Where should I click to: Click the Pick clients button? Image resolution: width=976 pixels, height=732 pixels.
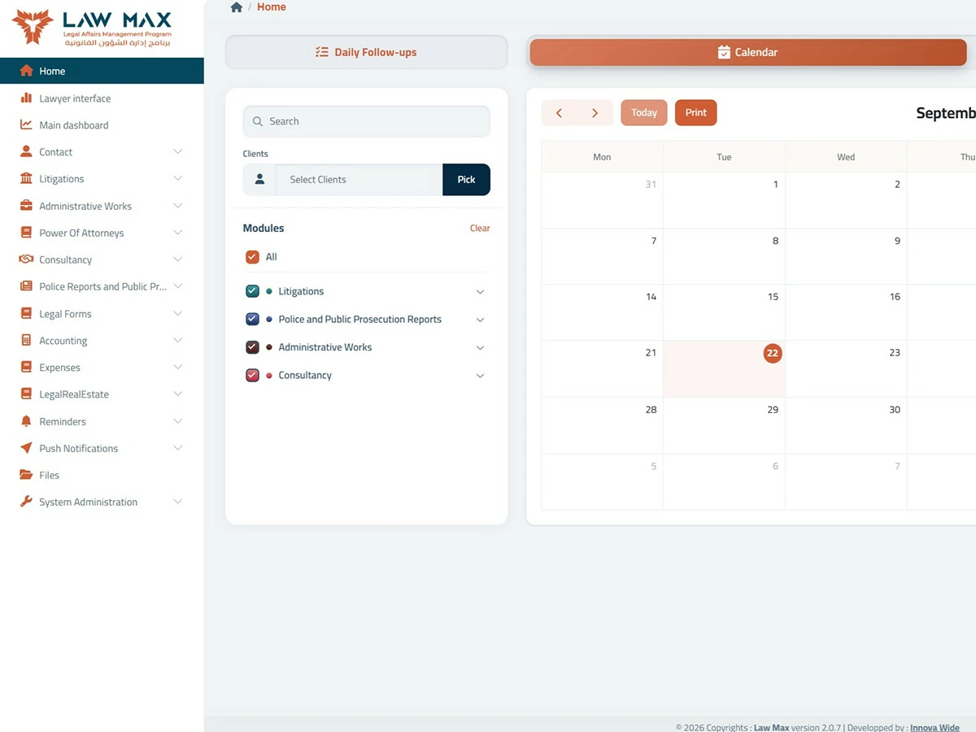(466, 179)
